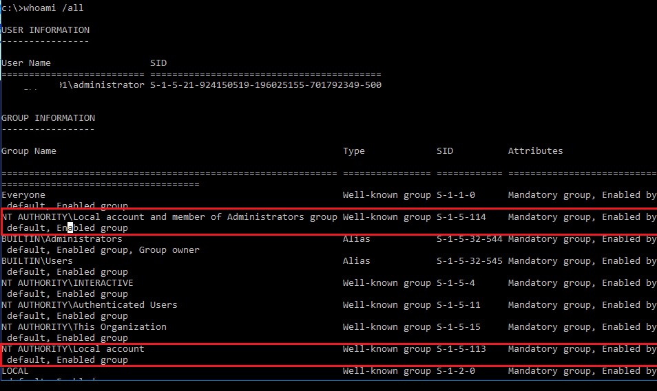The width and height of the screenshot is (657, 391).
Task: Click the SID header between Type and Attributes
Action: (x=445, y=151)
